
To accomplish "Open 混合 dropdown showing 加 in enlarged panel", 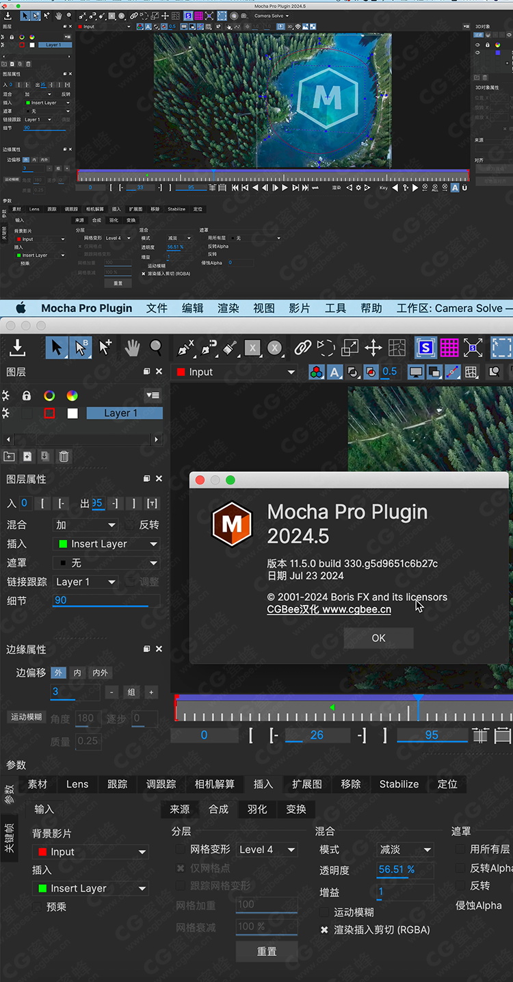I will 86,525.
